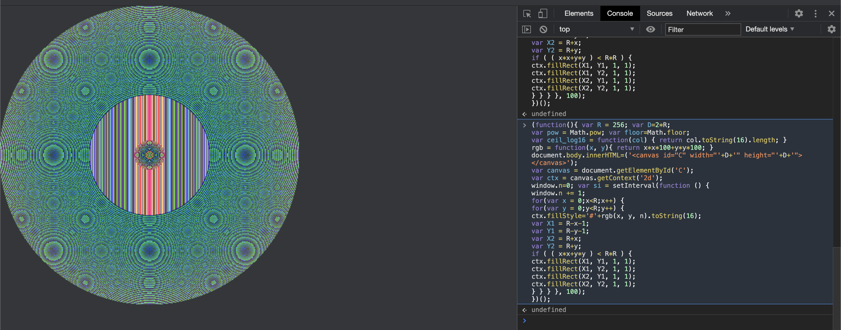Toggle the device toolbar icon

(543, 13)
